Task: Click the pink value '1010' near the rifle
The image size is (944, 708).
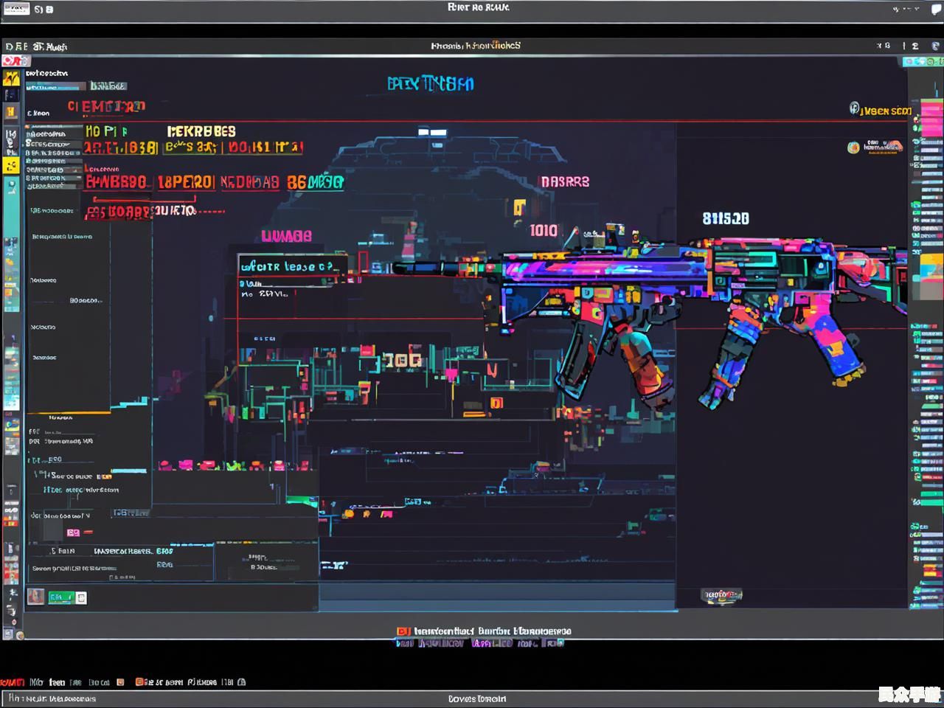Action: [x=544, y=231]
